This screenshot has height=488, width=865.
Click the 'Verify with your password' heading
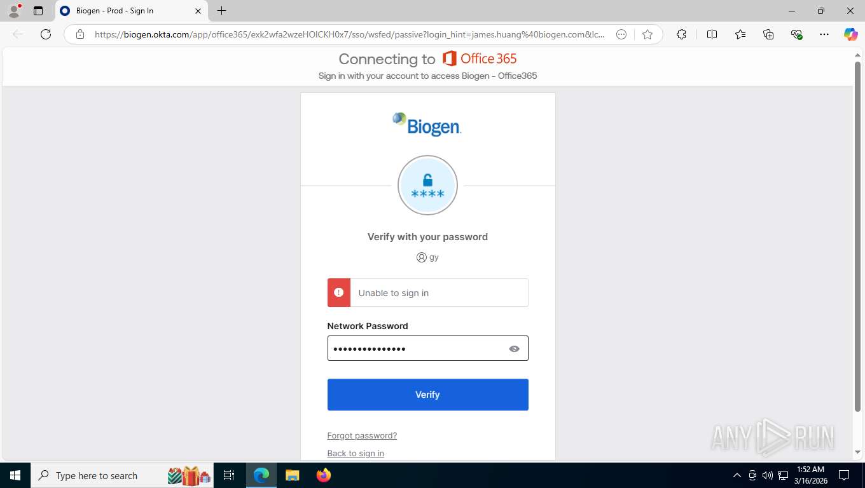point(427,237)
